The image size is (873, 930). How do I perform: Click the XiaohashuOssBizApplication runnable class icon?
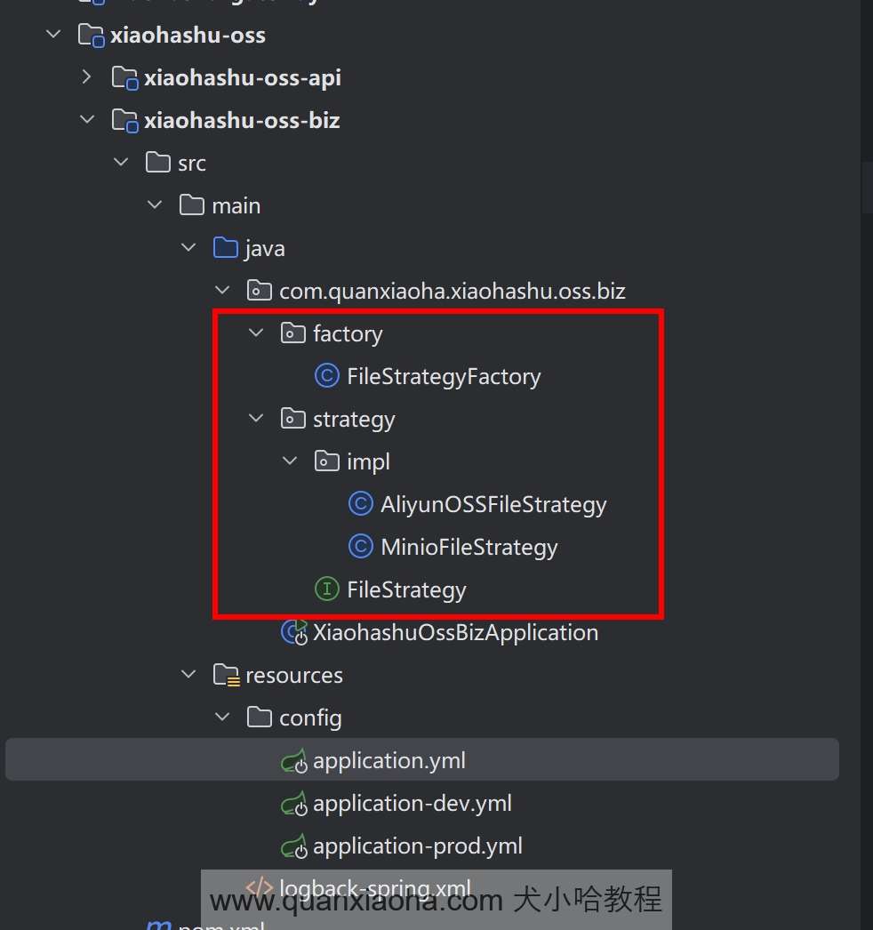293,632
